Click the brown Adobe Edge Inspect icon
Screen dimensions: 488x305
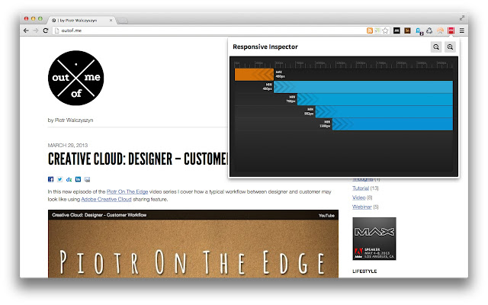click(x=407, y=30)
